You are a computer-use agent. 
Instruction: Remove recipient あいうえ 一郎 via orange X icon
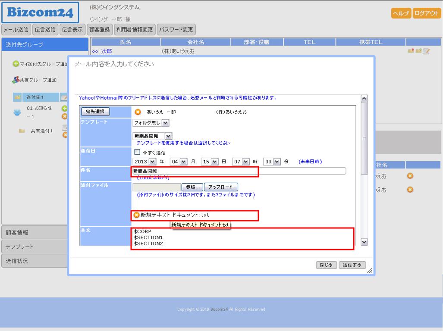pos(138,112)
